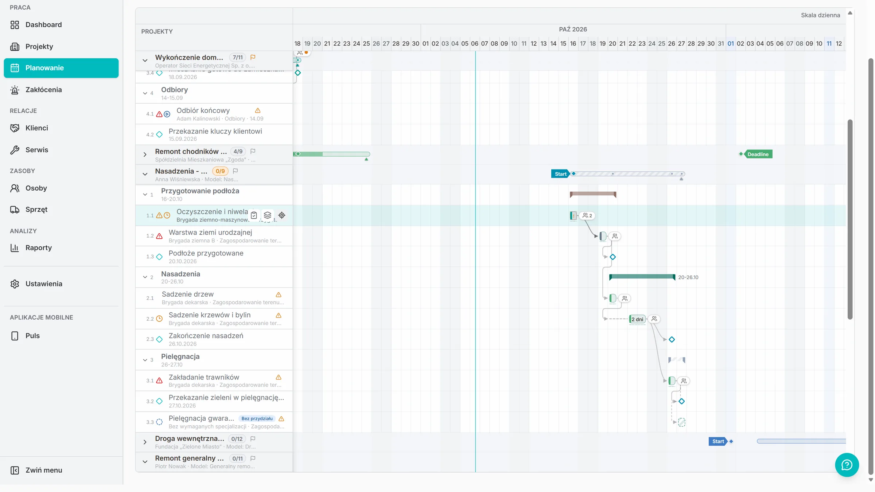
Task: Open the Dashboard sidebar item
Action: click(x=61, y=25)
